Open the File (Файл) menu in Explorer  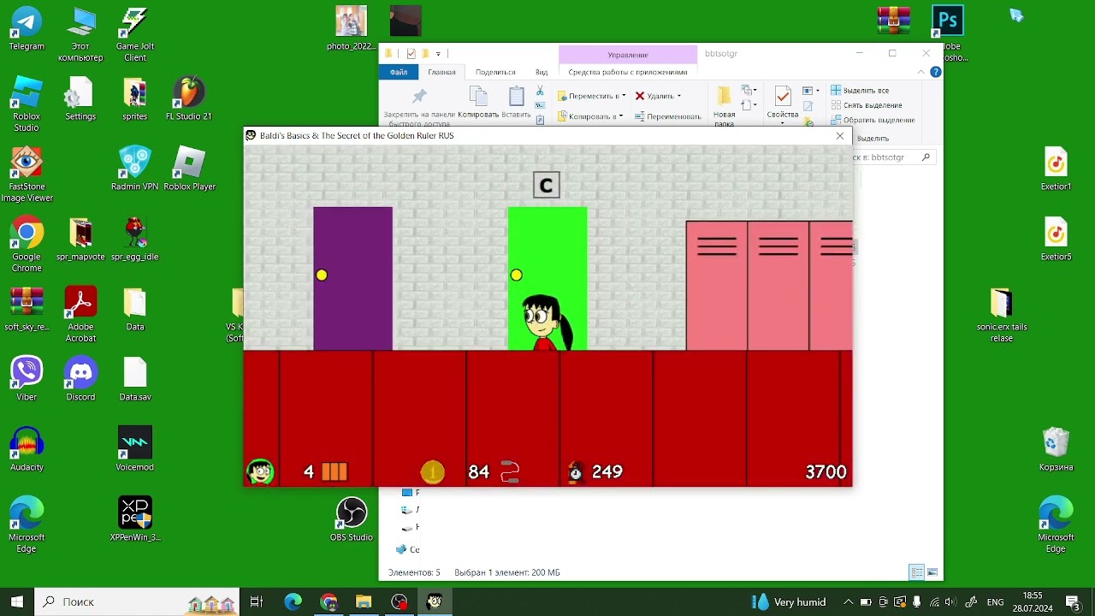399,72
